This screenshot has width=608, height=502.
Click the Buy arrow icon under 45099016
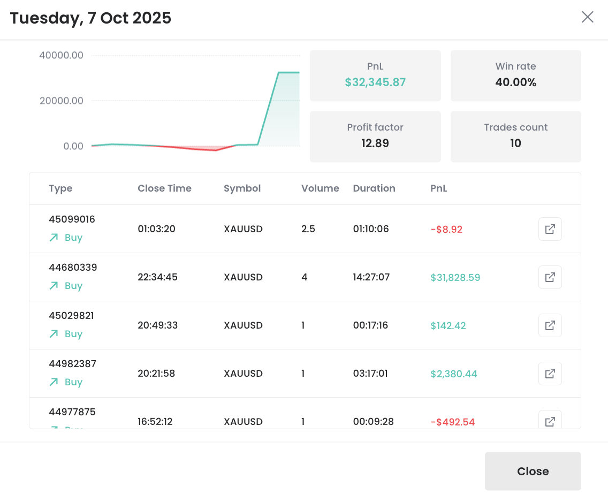point(54,238)
